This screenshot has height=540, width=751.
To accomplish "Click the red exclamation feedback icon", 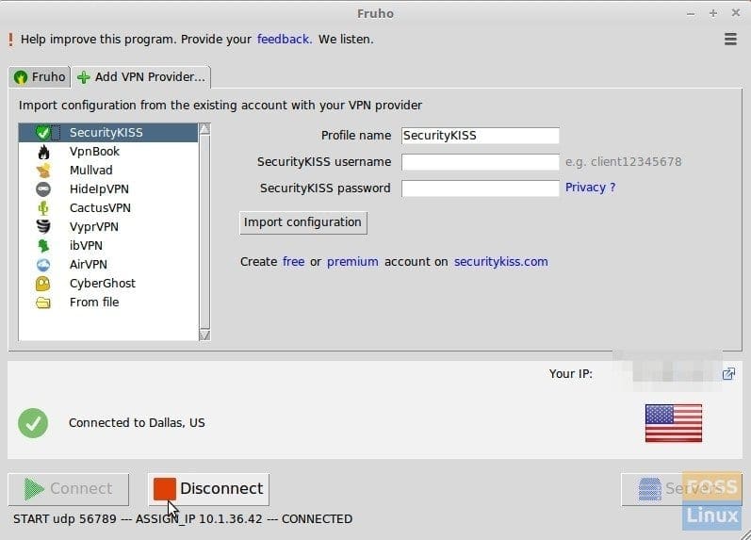I will coord(11,40).
